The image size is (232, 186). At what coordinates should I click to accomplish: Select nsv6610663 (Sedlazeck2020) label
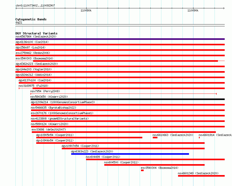point(173,135)
